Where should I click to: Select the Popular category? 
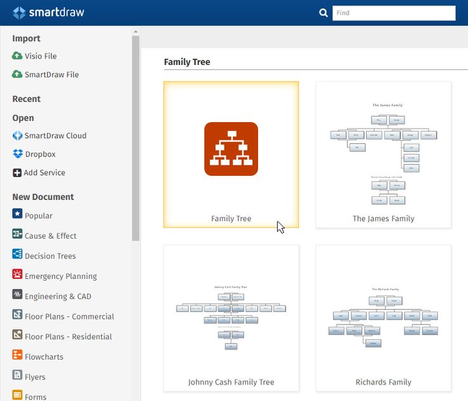(39, 216)
